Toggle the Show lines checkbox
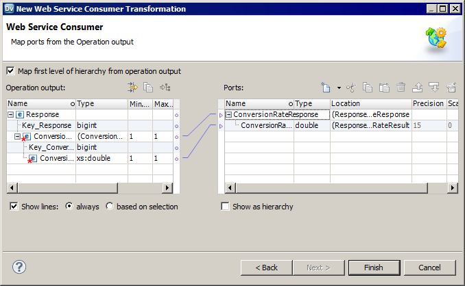 [x=14, y=207]
